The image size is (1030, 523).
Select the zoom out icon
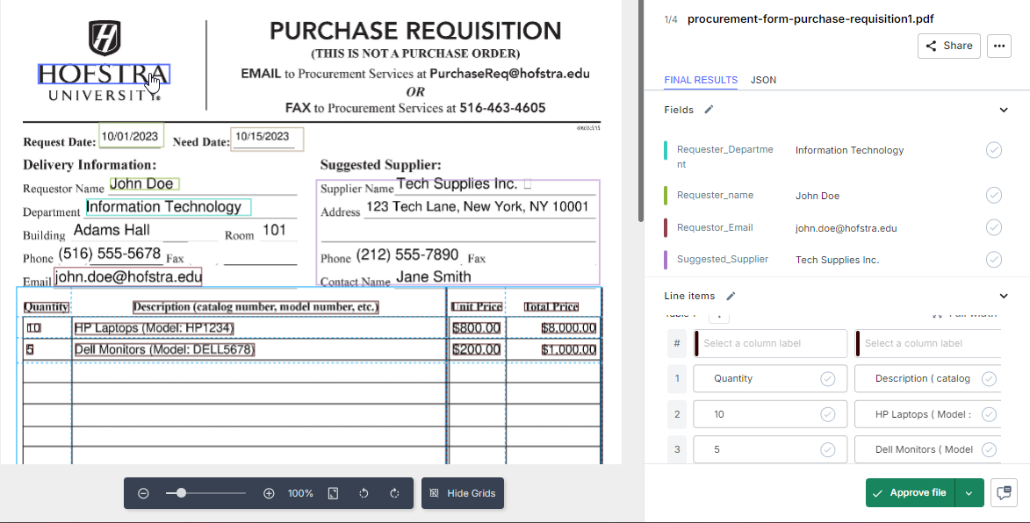click(x=143, y=493)
